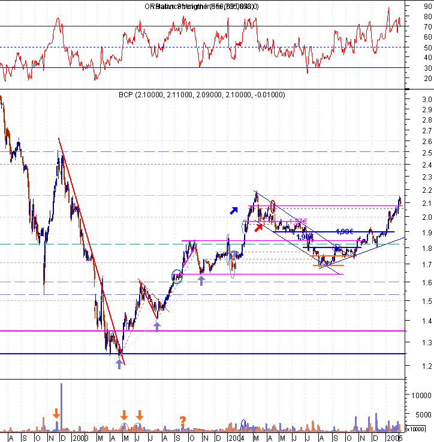Image resolution: width=434 pixels, height=442 pixels.
Task: Select the 2004 label on the time axis
Action: pyautogui.click(x=234, y=438)
